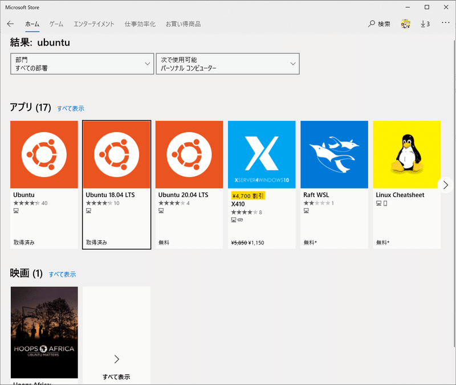
Task: Click the ¥4,700 割引 discount badge
Action: [x=248, y=196]
